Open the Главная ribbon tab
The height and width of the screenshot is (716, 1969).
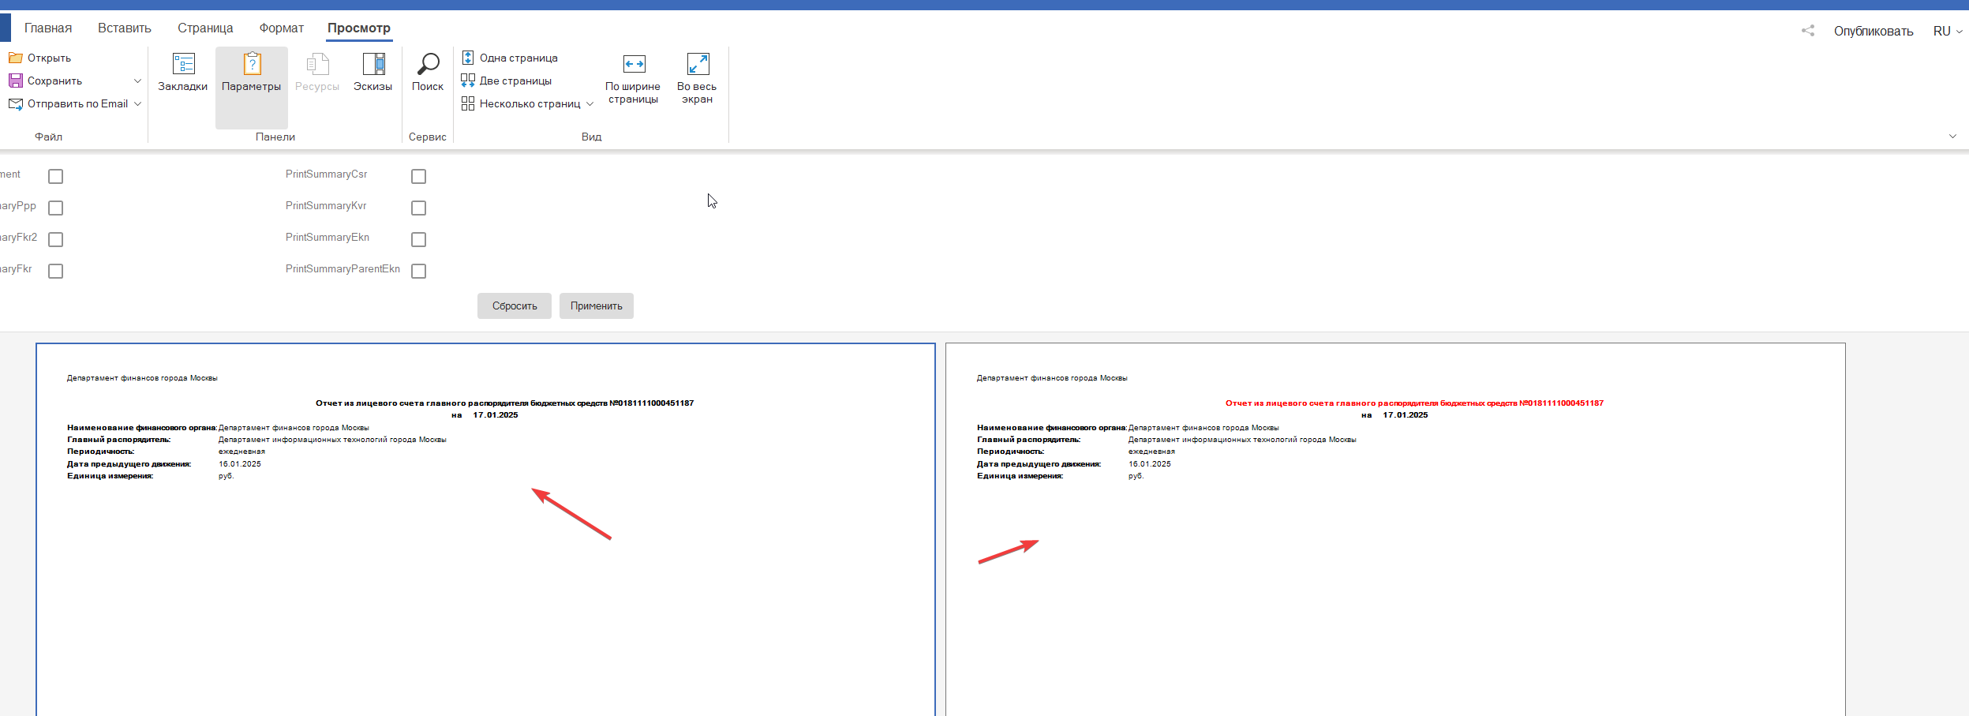click(48, 28)
